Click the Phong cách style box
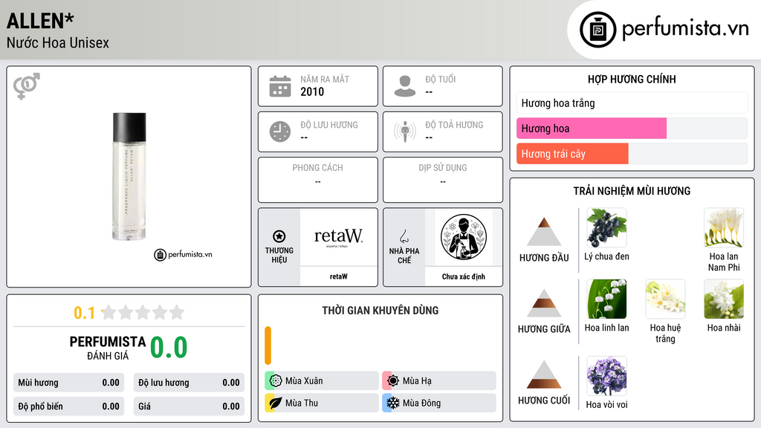The height and width of the screenshot is (428, 761). pyautogui.click(x=318, y=180)
